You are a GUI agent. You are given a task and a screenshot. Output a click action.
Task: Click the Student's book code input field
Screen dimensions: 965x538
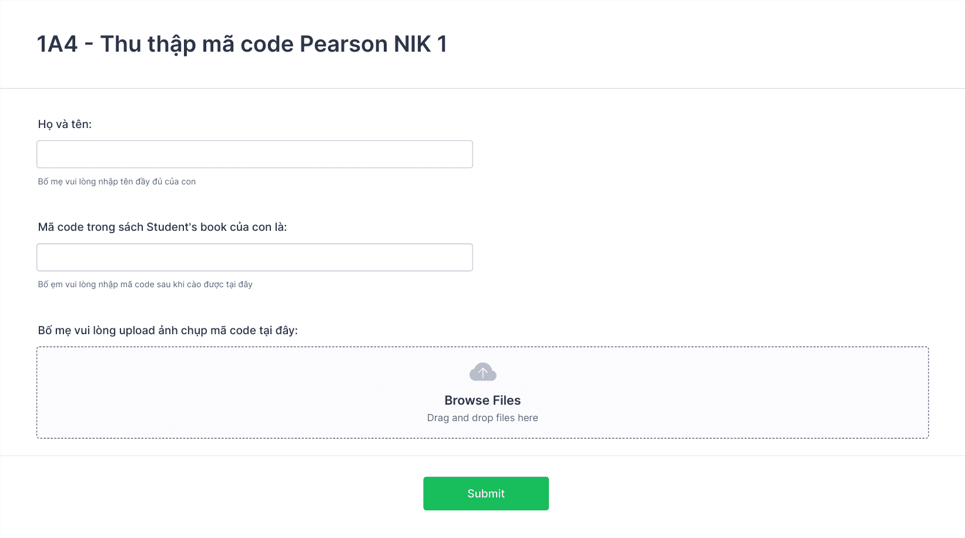(x=254, y=257)
